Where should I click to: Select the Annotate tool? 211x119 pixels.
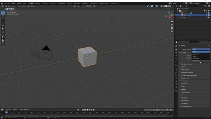pos(3,36)
